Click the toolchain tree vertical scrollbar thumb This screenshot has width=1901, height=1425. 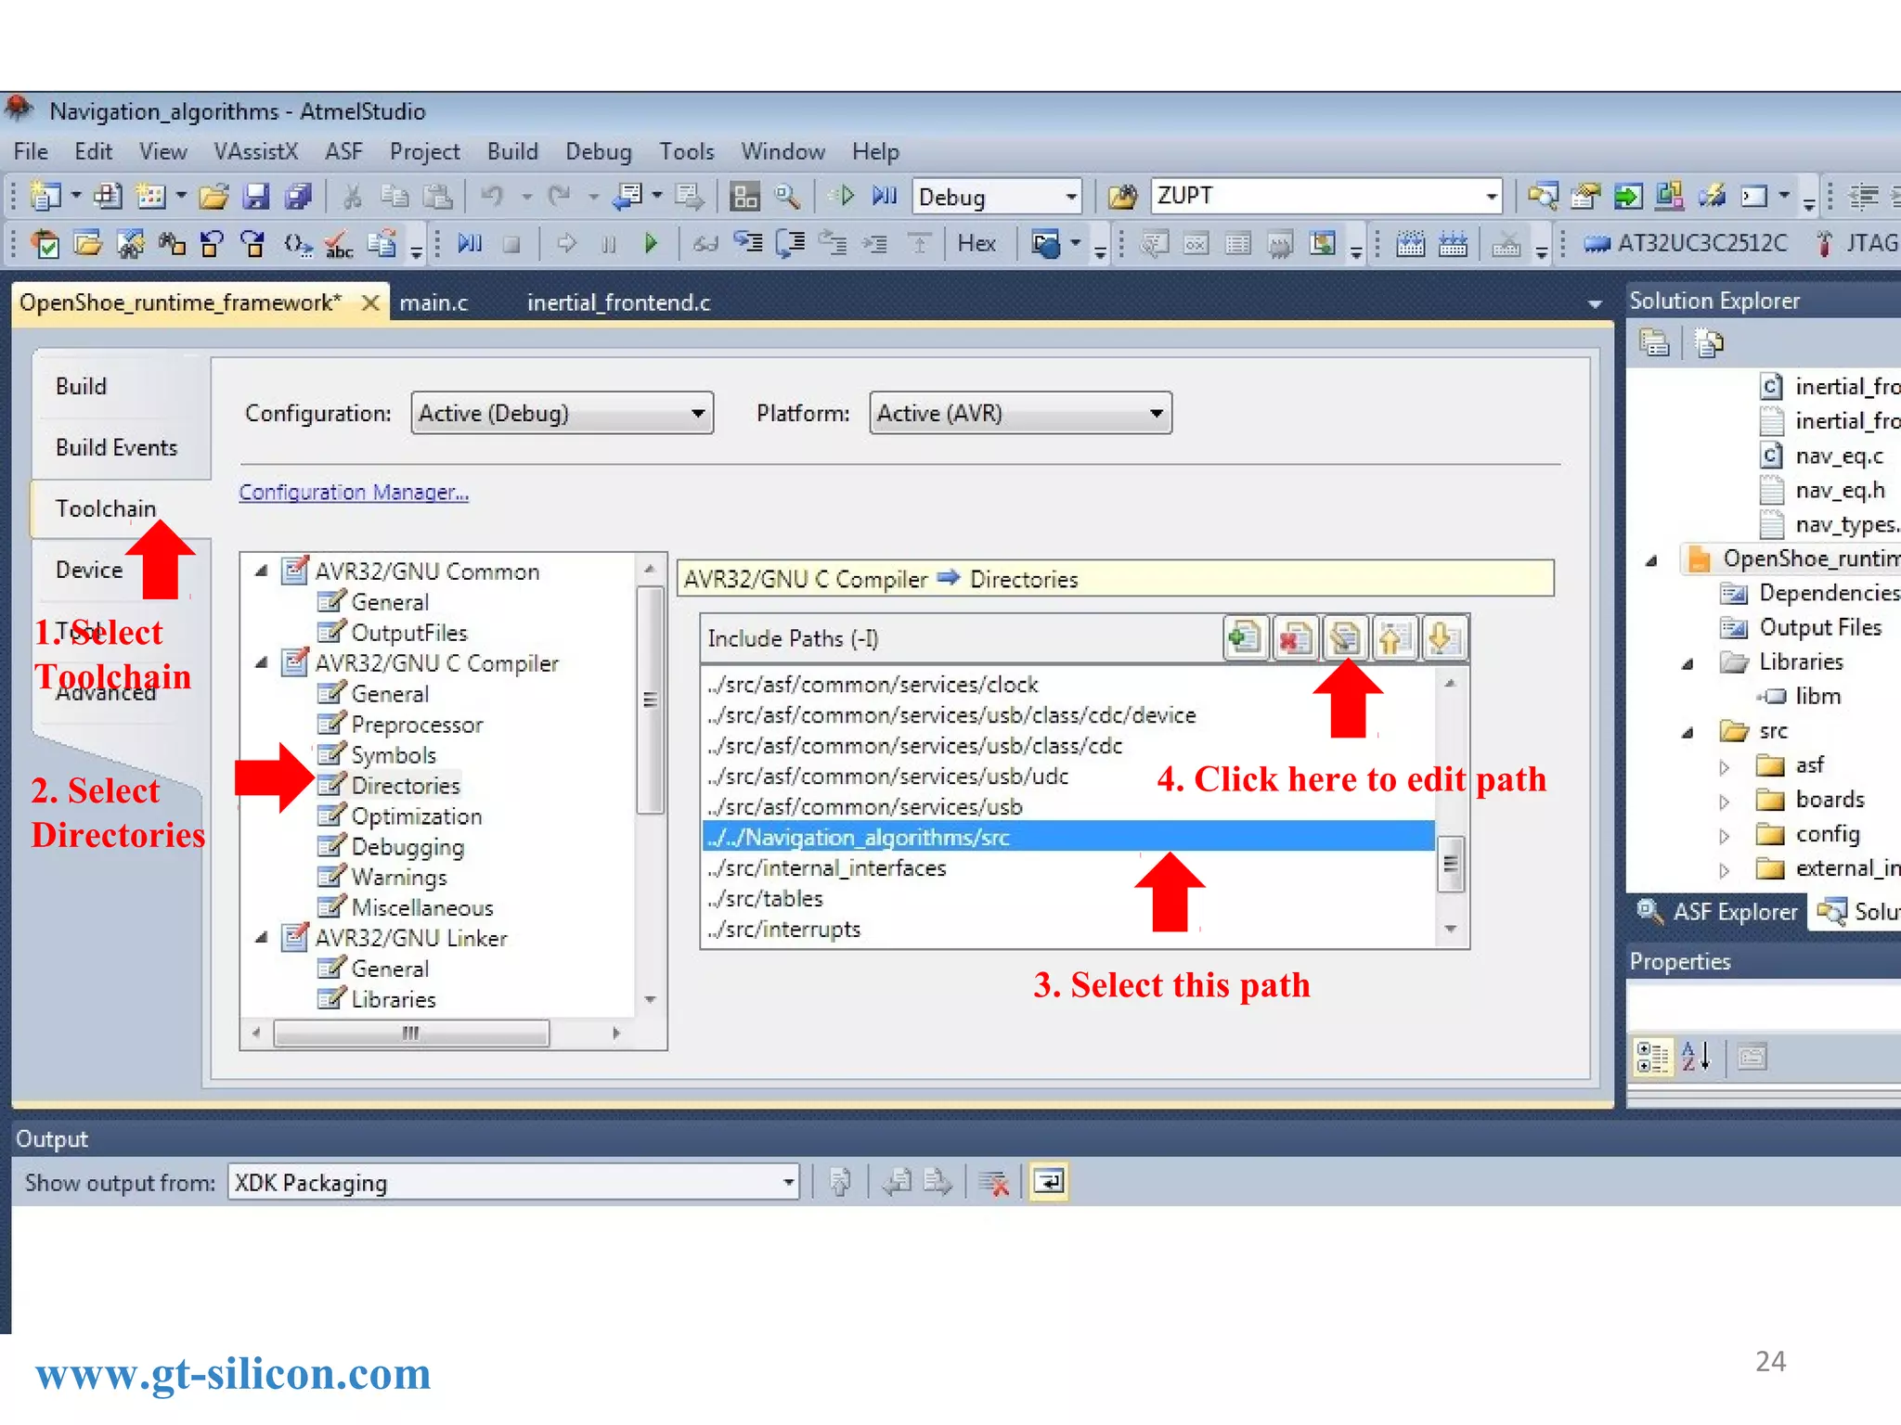pos(650,699)
